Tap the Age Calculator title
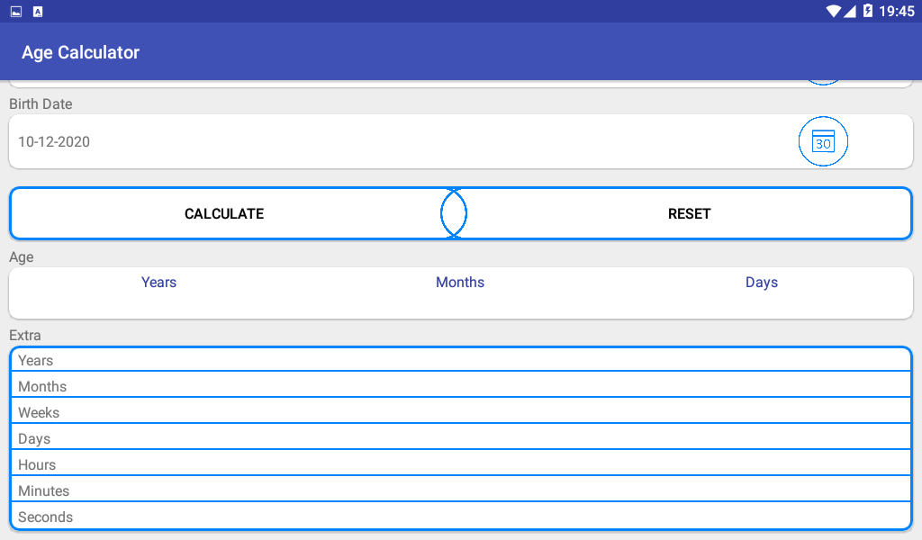 [80, 52]
